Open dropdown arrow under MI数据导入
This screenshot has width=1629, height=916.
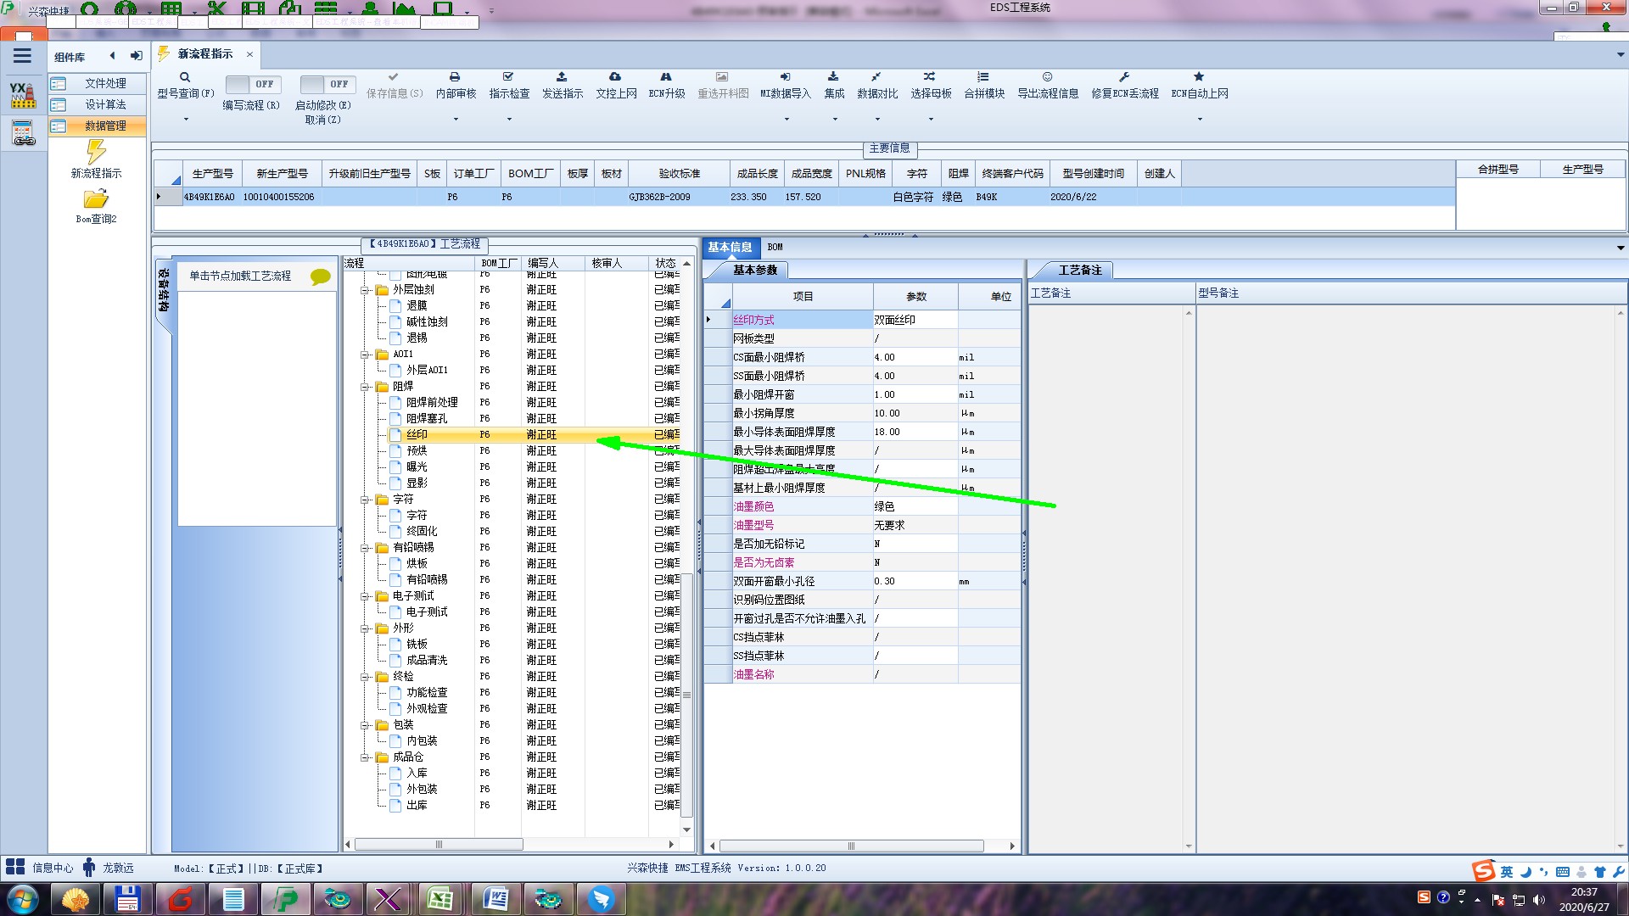coord(786,120)
